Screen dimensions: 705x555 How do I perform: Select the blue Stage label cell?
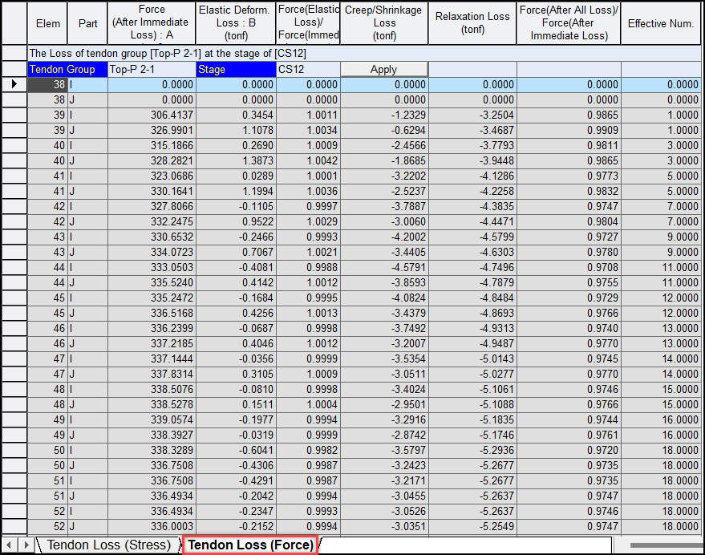236,69
